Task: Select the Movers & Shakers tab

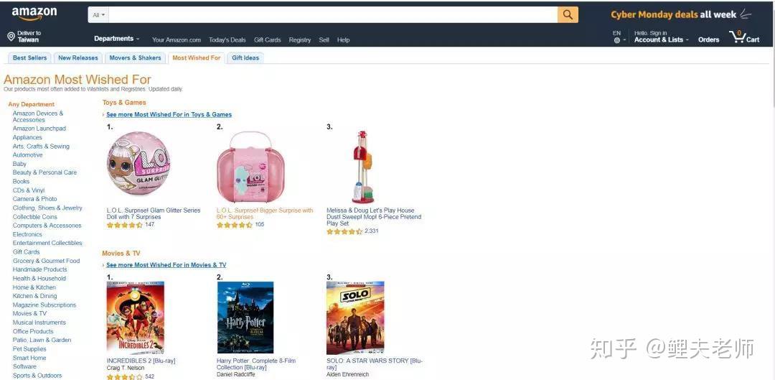Action: [135, 58]
